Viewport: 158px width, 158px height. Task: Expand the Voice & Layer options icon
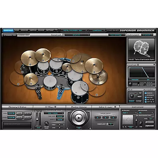point(115,107)
